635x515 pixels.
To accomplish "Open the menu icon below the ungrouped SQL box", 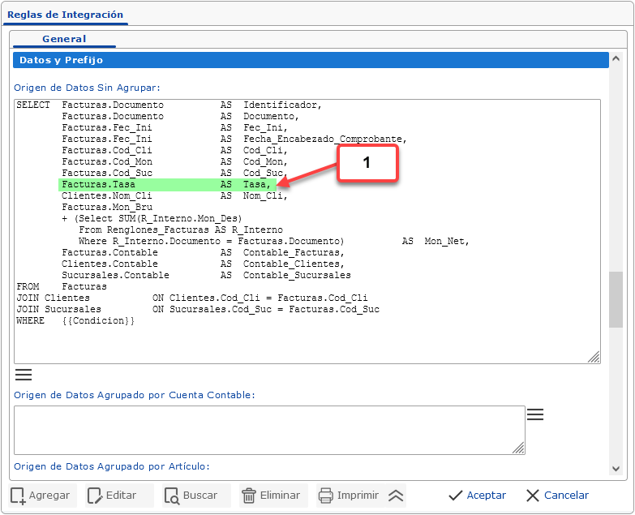I will pos(24,374).
